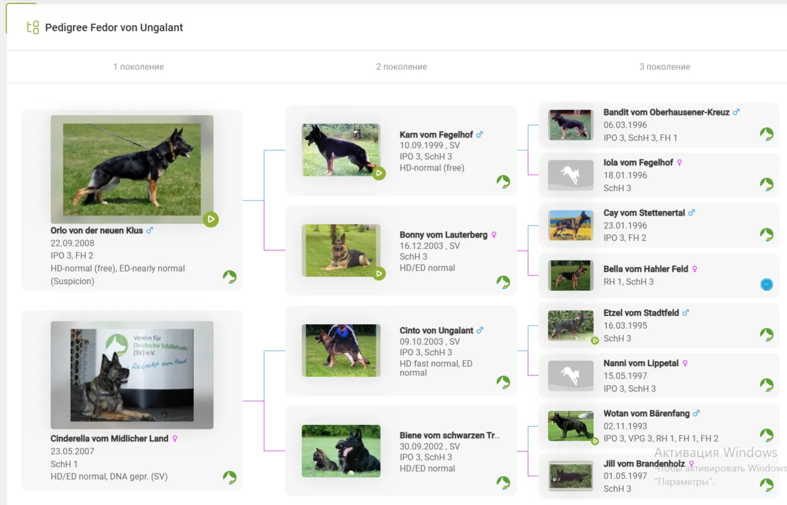This screenshot has width=787, height=505.
Task: Open Biene vom schwarzen Tr... profile link
Action: [449, 435]
